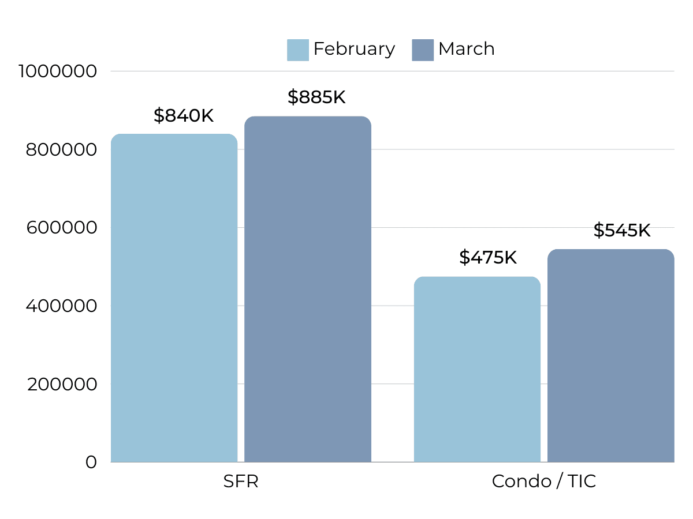Screen dimensions: 693x519
Task: Click the 0 y-axis tick label
Action: pyautogui.click(x=91, y=462)
